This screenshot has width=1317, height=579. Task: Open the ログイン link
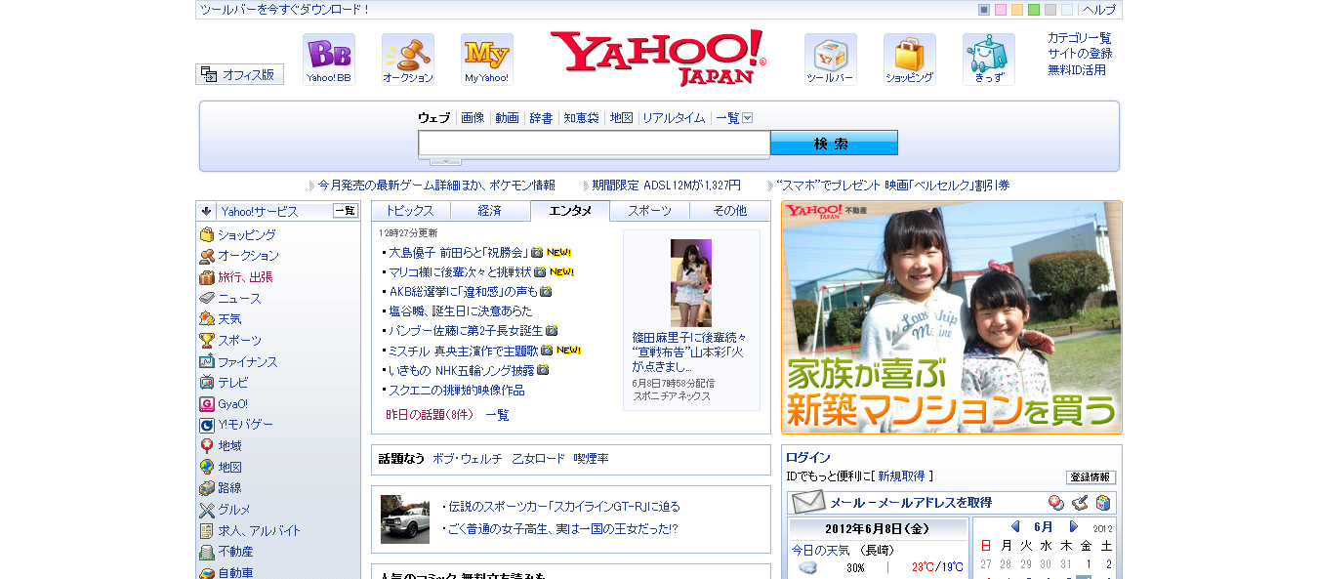[x=808, y=458]
